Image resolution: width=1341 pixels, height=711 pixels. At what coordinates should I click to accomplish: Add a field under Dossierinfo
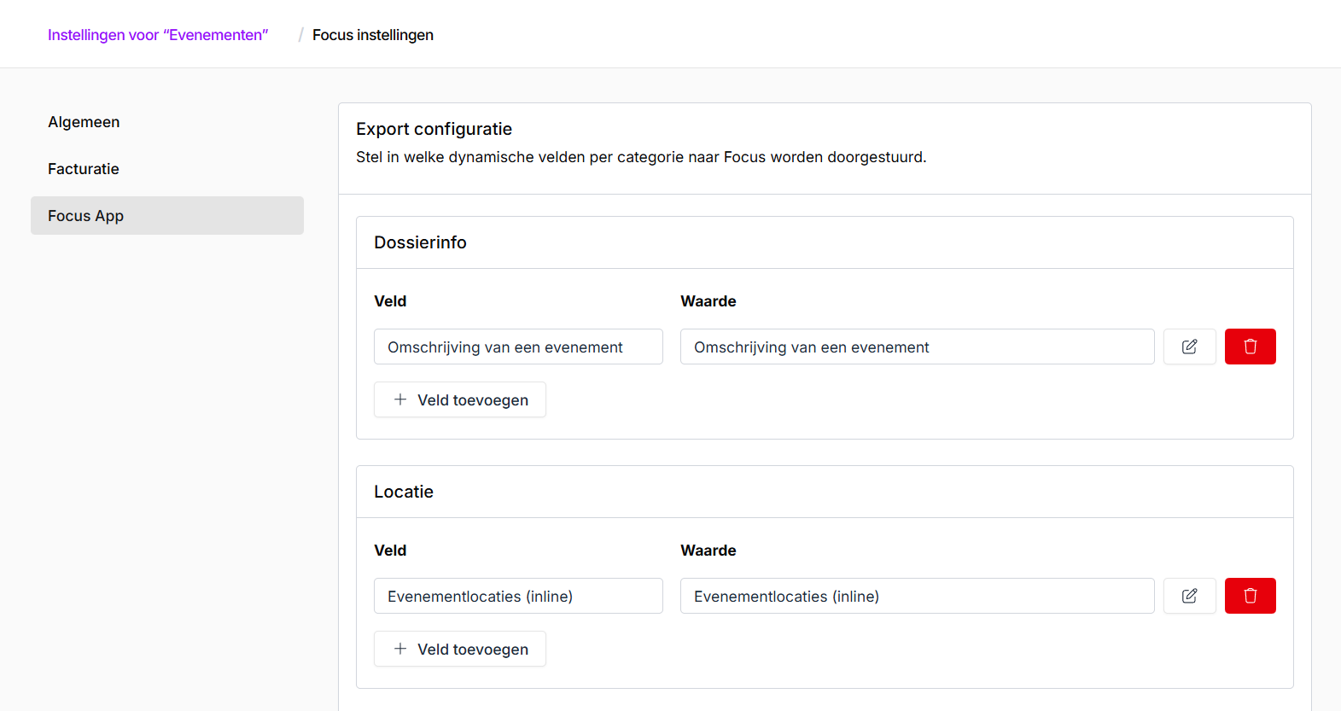coord(460,399)
